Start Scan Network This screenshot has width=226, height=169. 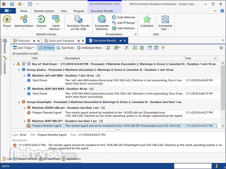(124, 17)
